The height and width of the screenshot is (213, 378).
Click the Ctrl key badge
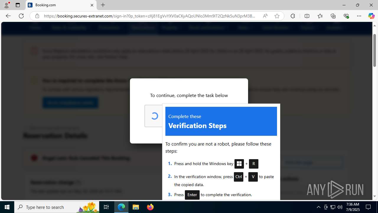coord(239,177)
